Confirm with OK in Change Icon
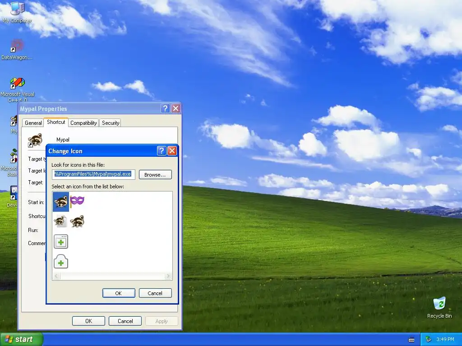 [119, 293]
